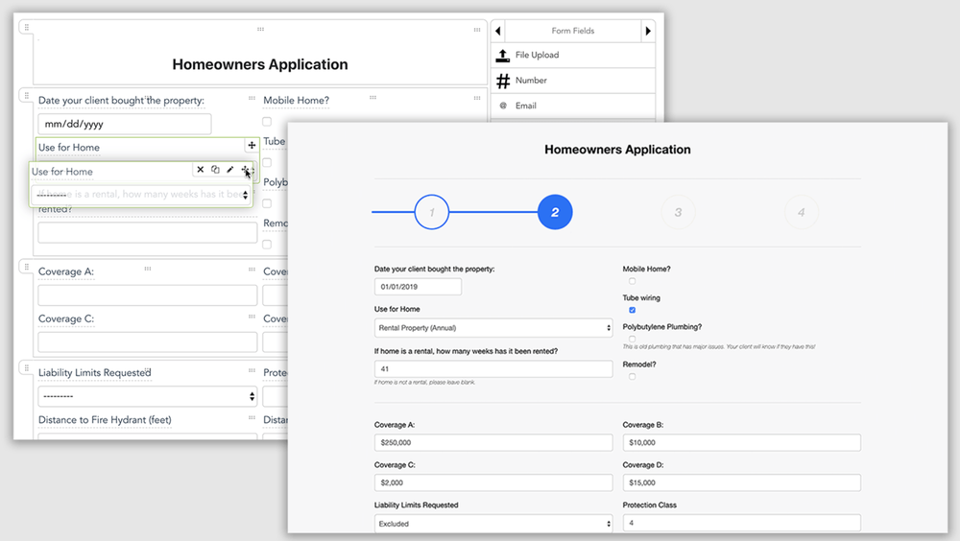Uncheck Tube wiring in the preview form

click(x=632, y=310)
